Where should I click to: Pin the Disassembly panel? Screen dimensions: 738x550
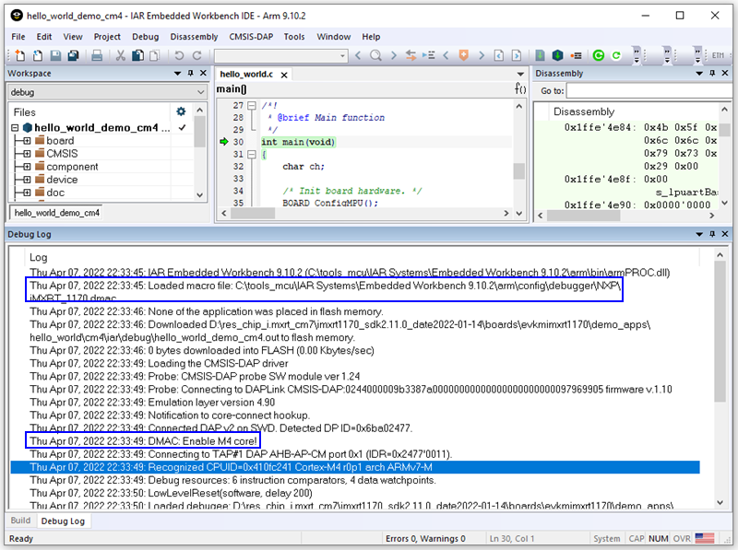[712, 74]
